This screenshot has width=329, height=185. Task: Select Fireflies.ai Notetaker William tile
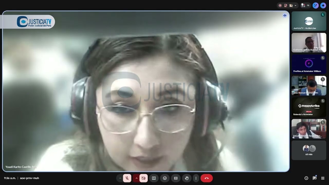click(x=309, y=64)
